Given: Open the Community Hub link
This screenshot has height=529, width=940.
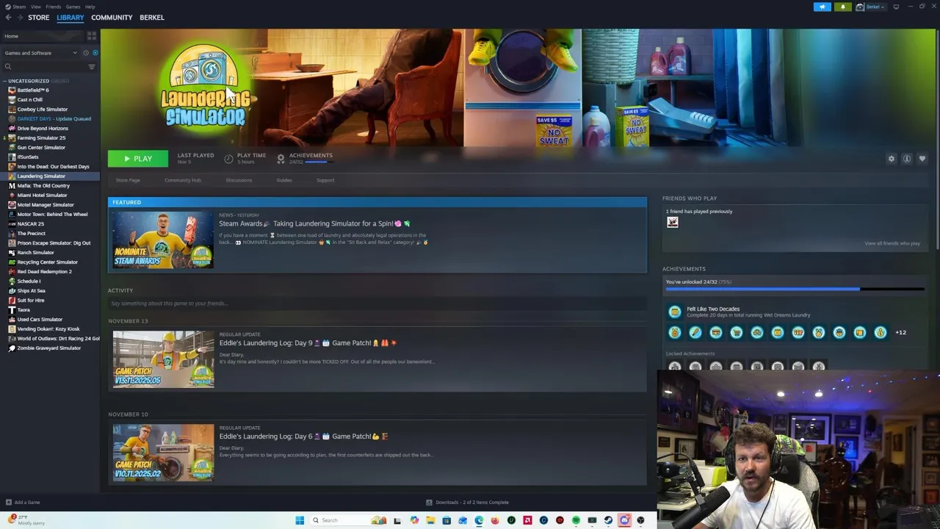Looking at the screenshot, I should (182, 180).
